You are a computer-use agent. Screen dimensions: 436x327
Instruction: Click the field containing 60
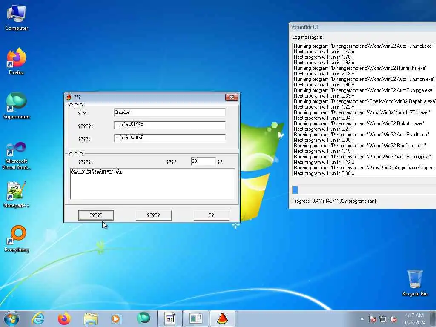coord(203,161)
